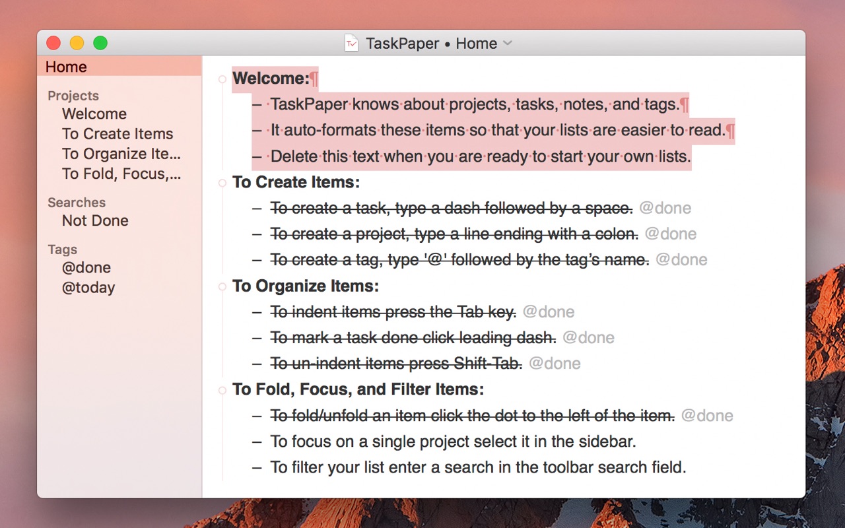Viewport: 845px width, 528px height.
Task: Toggle done on dash of 'TaskPaper knows about projects'
Action: [x=257, y=104]
